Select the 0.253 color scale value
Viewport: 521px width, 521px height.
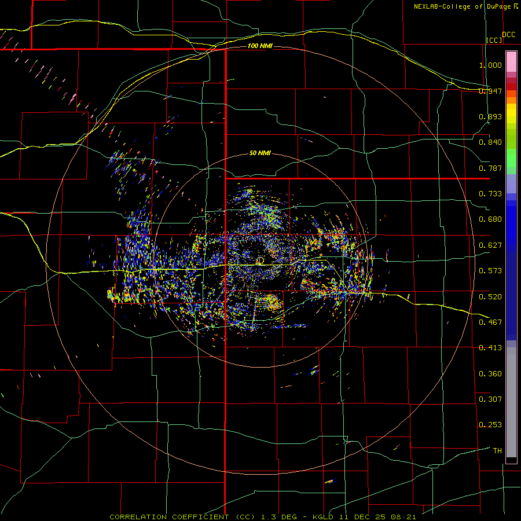coord(490,425)
